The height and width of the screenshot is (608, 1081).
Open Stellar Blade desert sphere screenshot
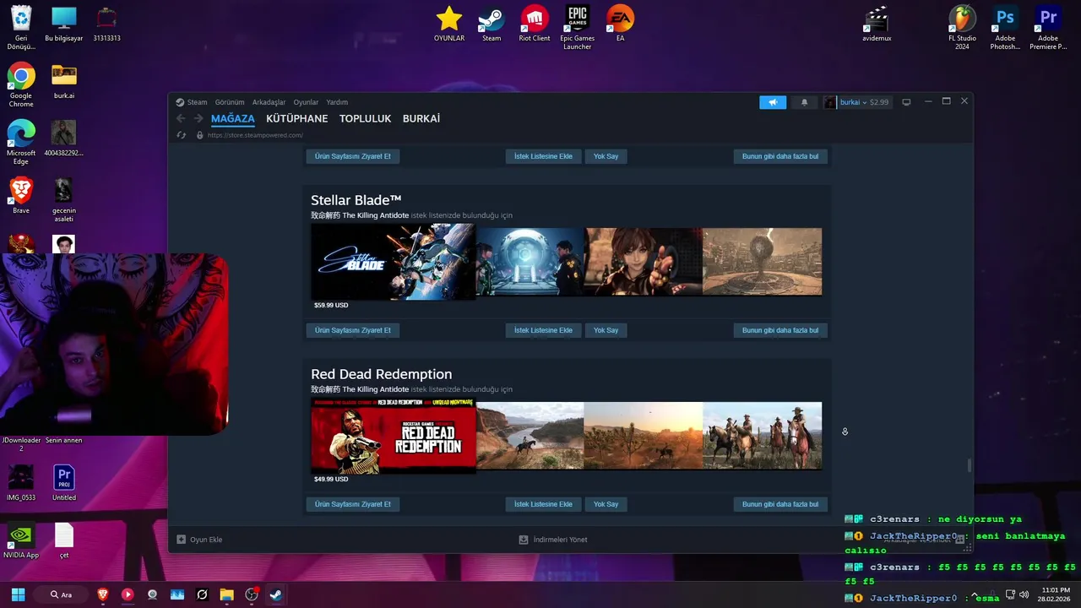coord(762,262)
